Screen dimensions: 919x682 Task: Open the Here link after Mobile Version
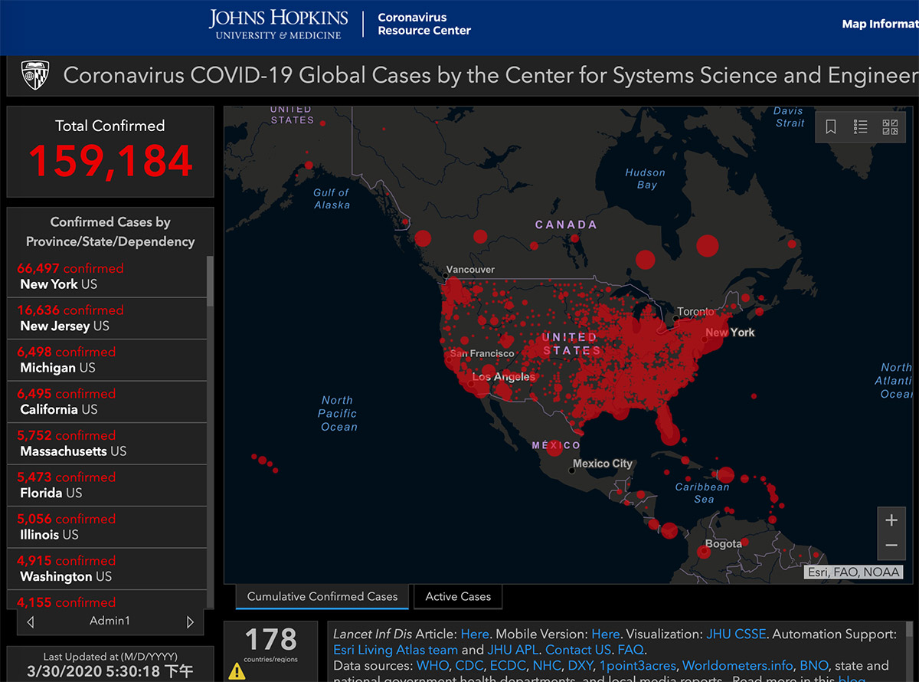coord(606,634)
